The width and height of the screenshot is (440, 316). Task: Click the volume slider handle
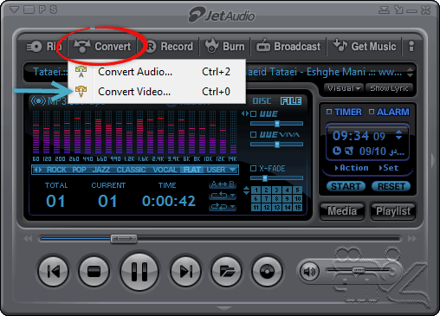click(359, 270)
